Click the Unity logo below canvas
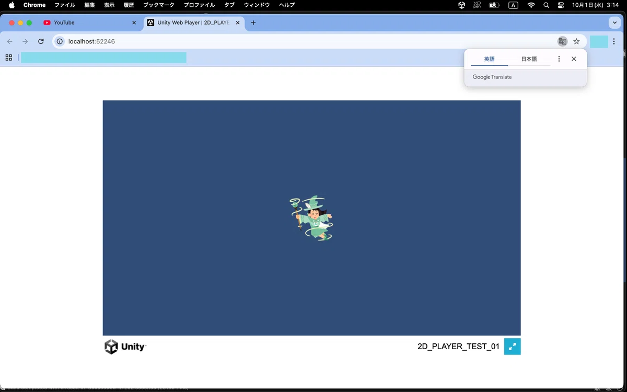627x392 pixels. 125,347
